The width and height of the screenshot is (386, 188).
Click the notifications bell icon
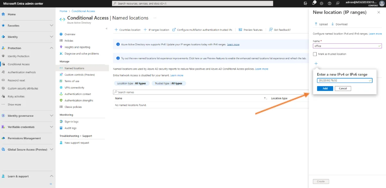pos(314,4)
